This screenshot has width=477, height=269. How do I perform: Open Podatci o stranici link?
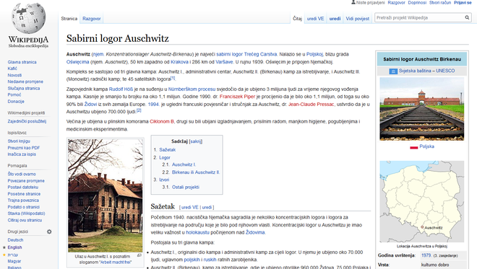pyautogui.click(x=23, y=207)
